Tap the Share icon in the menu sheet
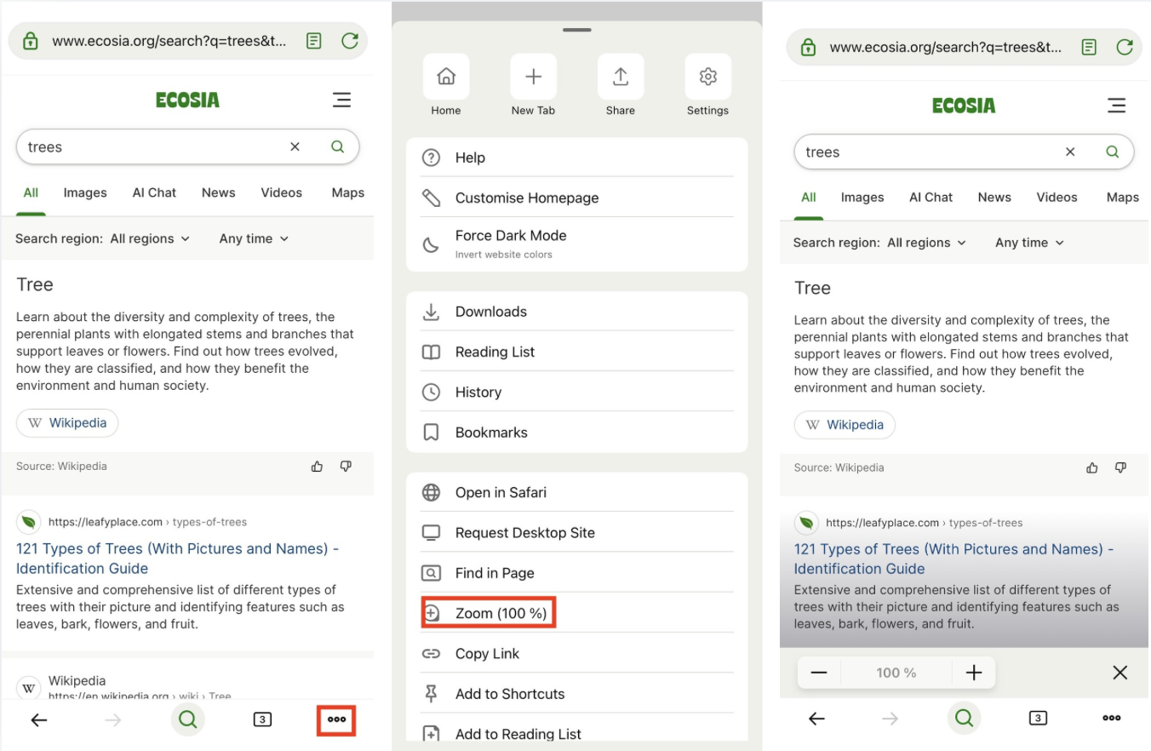 [621, 77]
